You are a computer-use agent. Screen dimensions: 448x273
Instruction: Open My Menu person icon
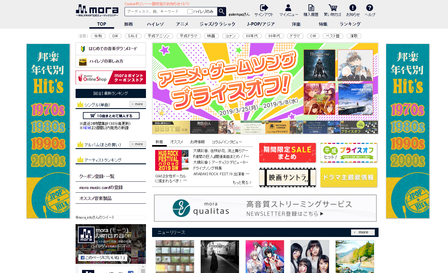[x=288, y=8]
